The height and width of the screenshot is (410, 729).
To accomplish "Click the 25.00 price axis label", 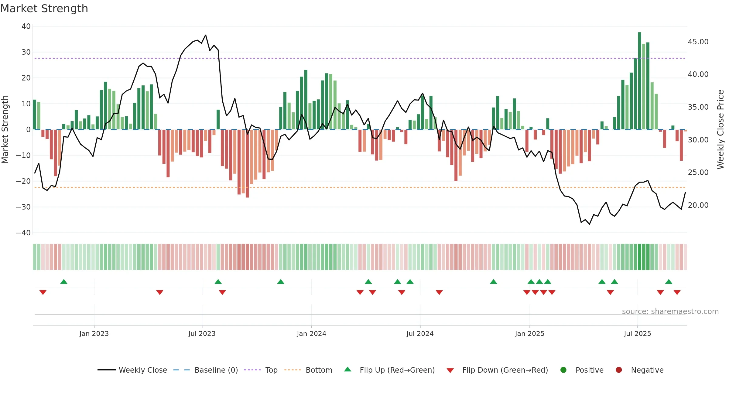I will [x=698, y=172].
